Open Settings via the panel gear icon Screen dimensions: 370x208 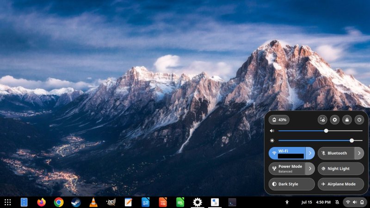tap(335, 120)
